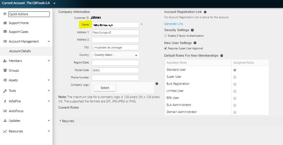
Task: Enable 2 Factor Authentication checkbox
Action: click(x=165, y=36)
